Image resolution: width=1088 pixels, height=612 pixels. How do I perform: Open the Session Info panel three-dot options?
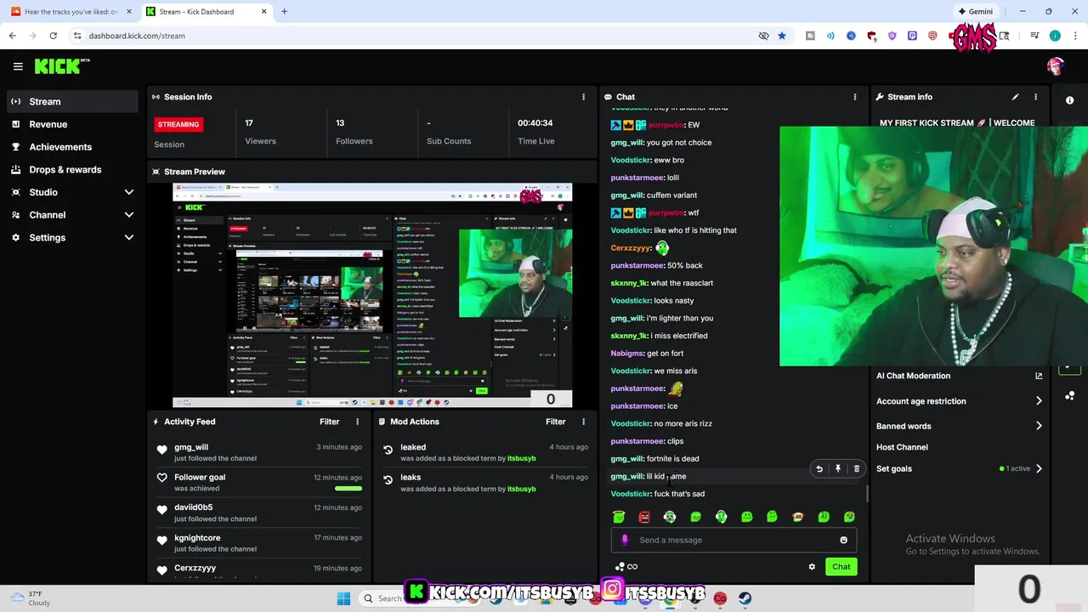(583, 97)
